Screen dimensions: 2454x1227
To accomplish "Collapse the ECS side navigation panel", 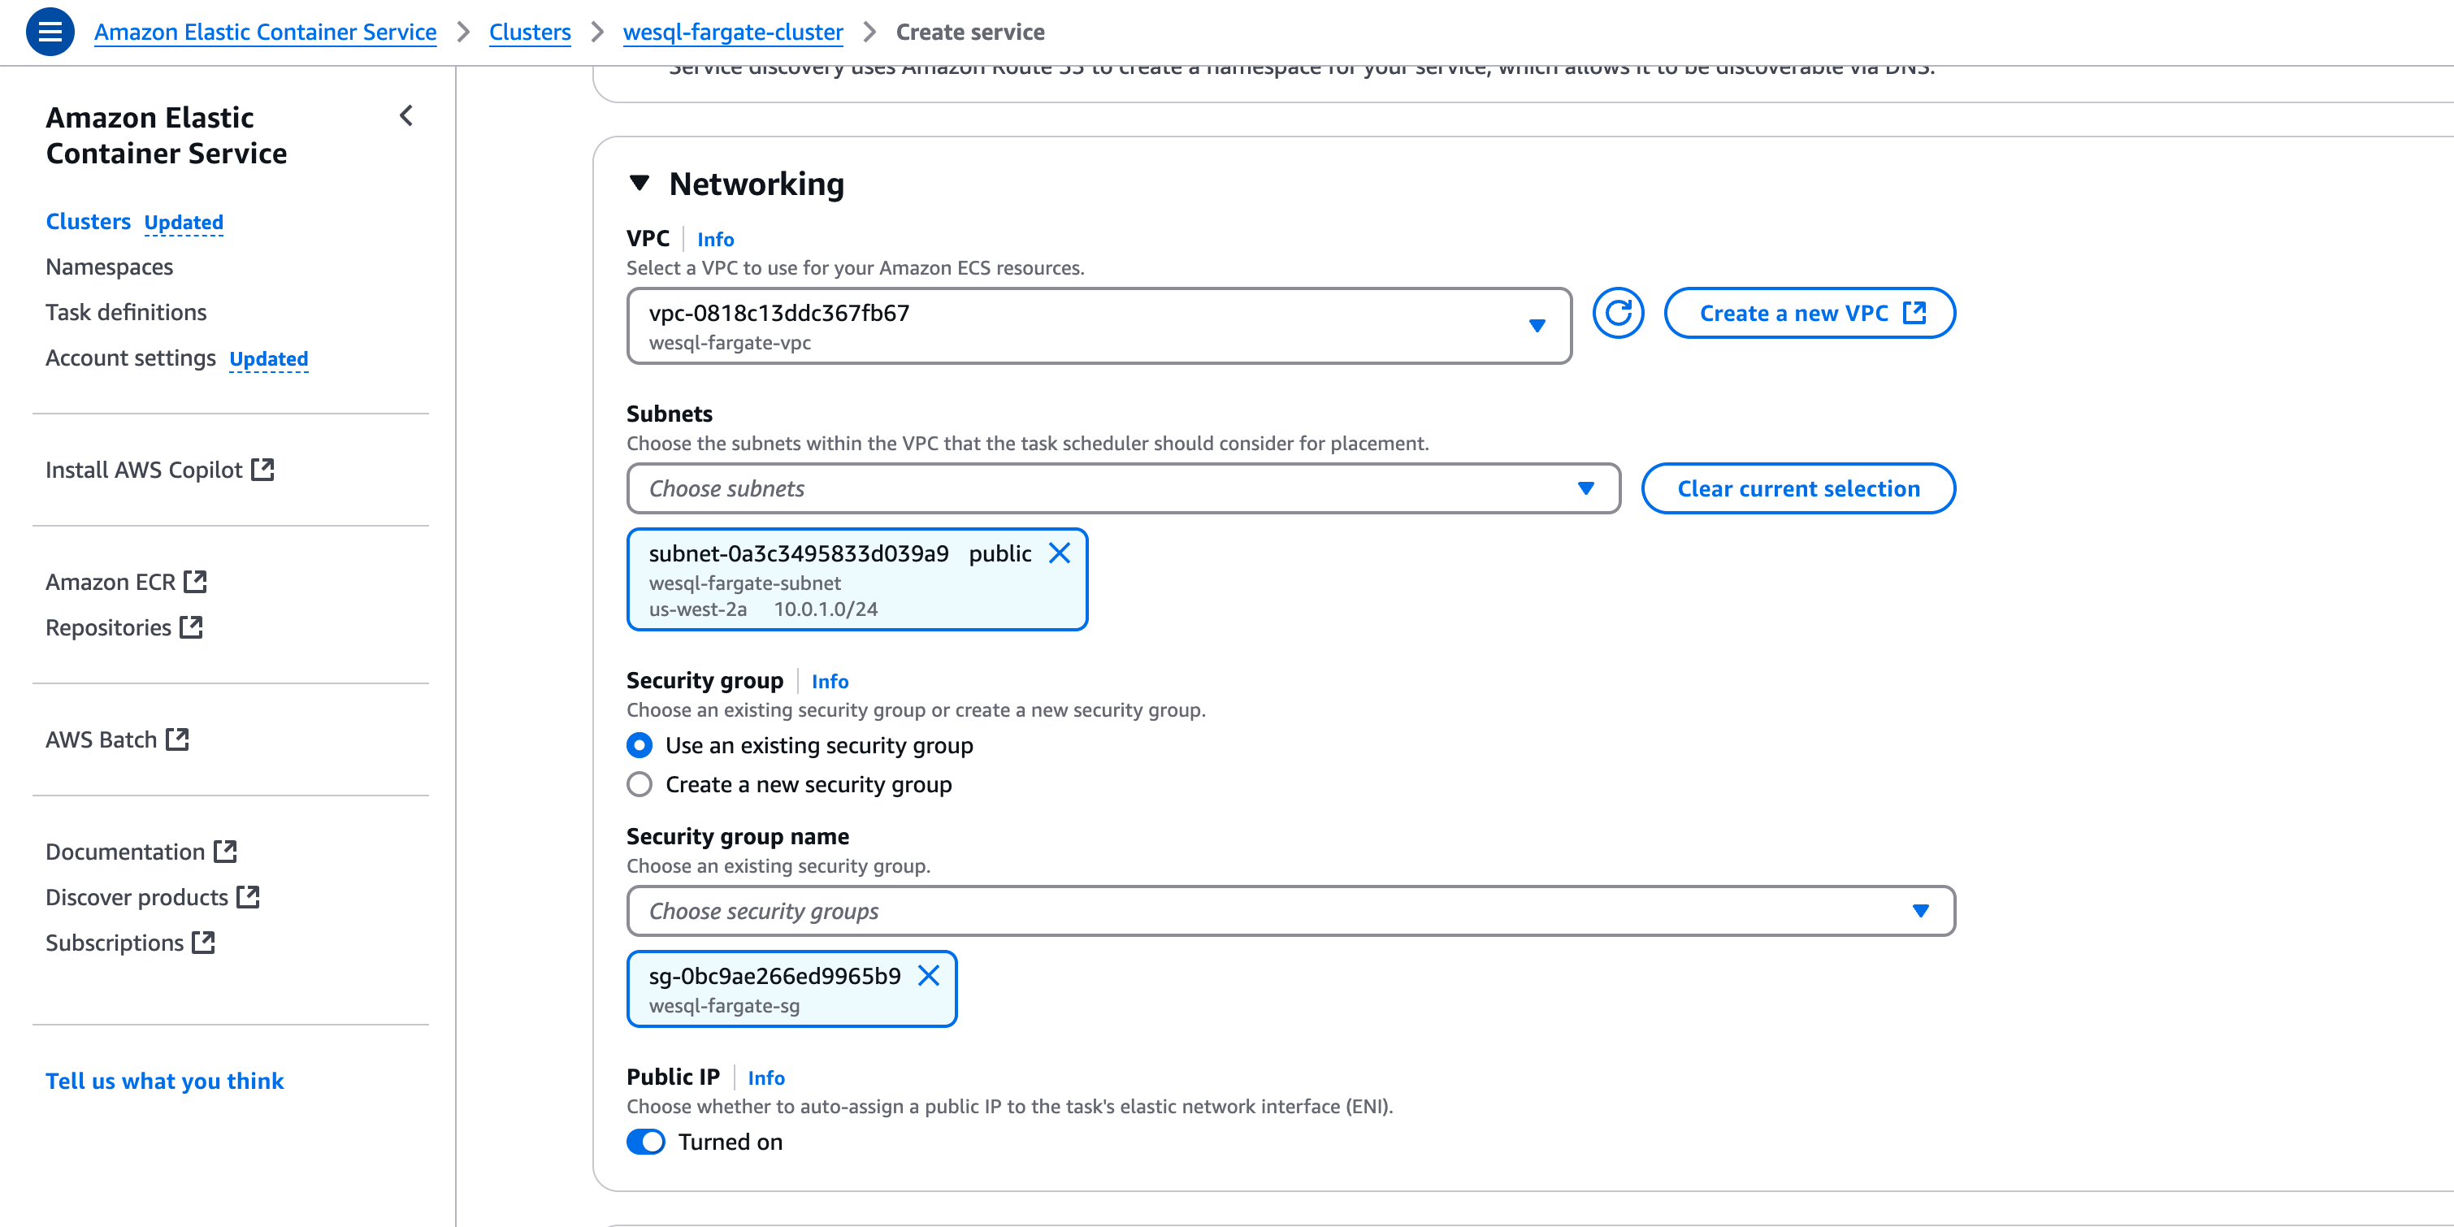I will [x=407, y=116].
